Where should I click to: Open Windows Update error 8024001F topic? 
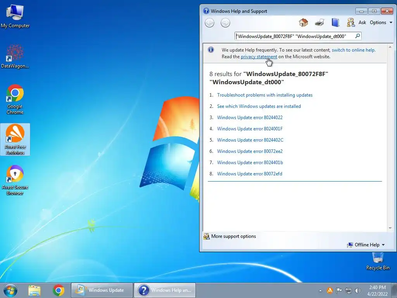tap(250, 129)
